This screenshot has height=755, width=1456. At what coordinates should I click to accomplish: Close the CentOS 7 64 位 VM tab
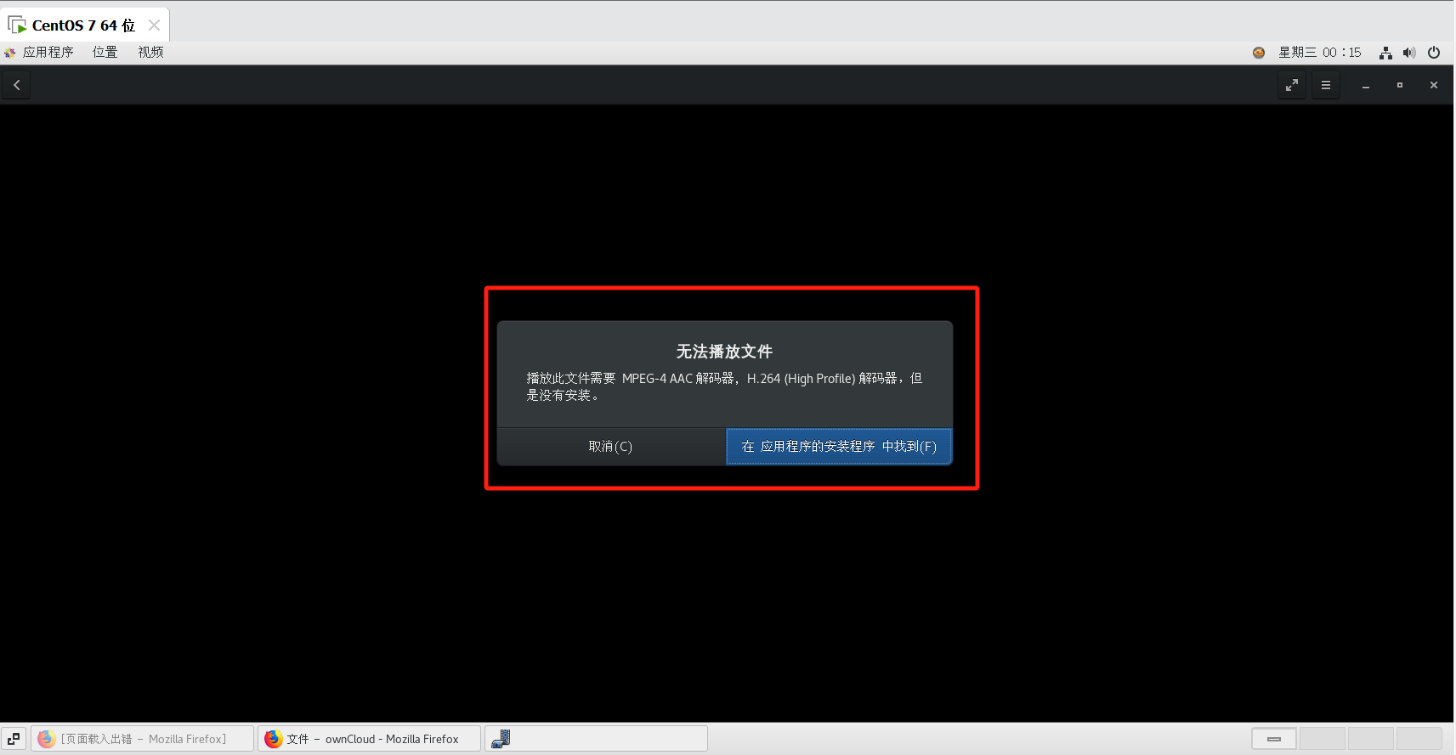pyautogui.click(x=154, y=25)
